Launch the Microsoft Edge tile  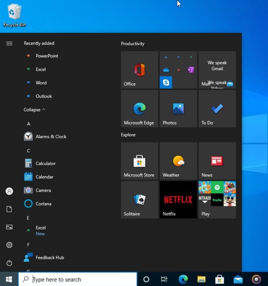coord(139,109)
